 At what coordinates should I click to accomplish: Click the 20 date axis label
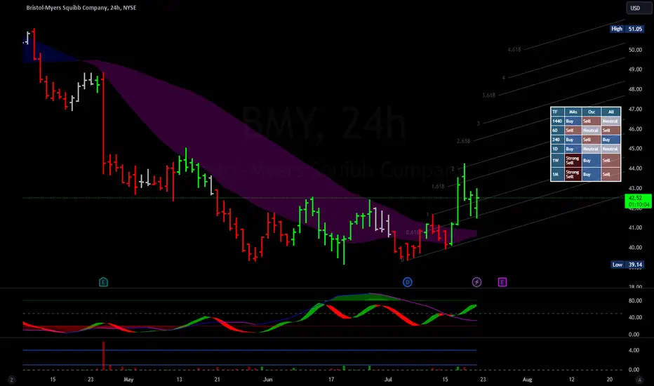609,379
